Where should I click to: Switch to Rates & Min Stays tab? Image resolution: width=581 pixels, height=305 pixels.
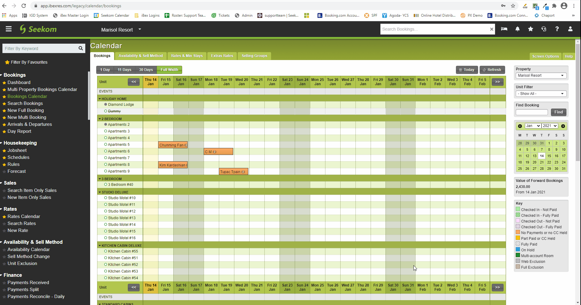187,56
